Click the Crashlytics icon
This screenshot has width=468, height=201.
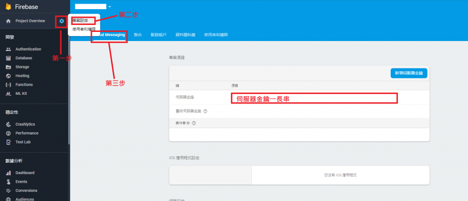tap(8, 124)
